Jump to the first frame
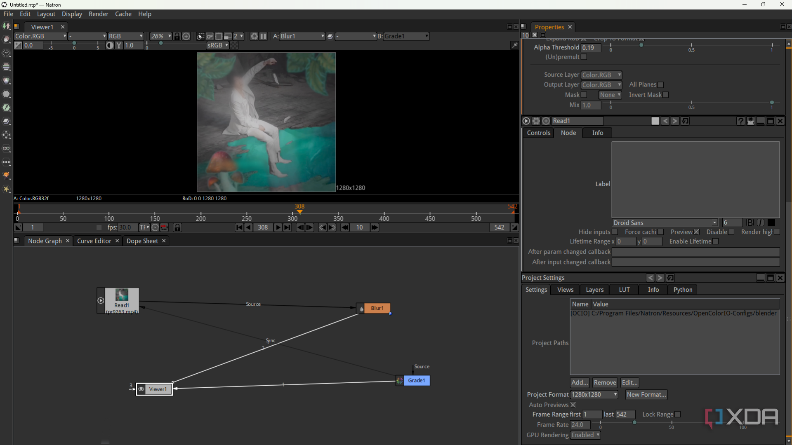Screen dimensions: 792x445 coord(239,227)
